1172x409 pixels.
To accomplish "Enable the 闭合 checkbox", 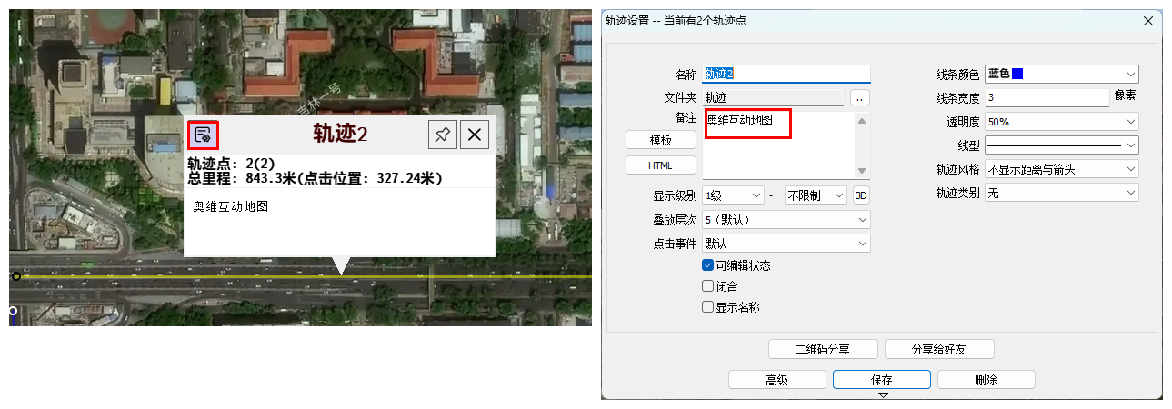I will pos(708,286).
